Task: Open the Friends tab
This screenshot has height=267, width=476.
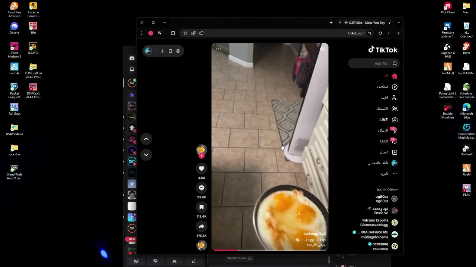Action: (387, 109)
